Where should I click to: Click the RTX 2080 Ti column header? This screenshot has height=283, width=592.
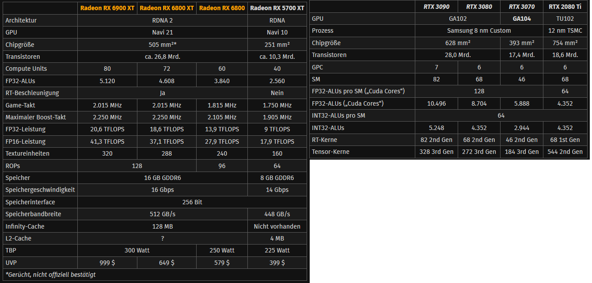(x=565, y=6)
